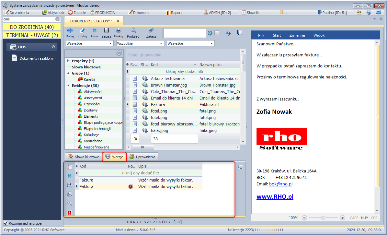Viewport: 387px width, 235px height.
Task: Click the help question mark icon
Action: click(369, 12)
